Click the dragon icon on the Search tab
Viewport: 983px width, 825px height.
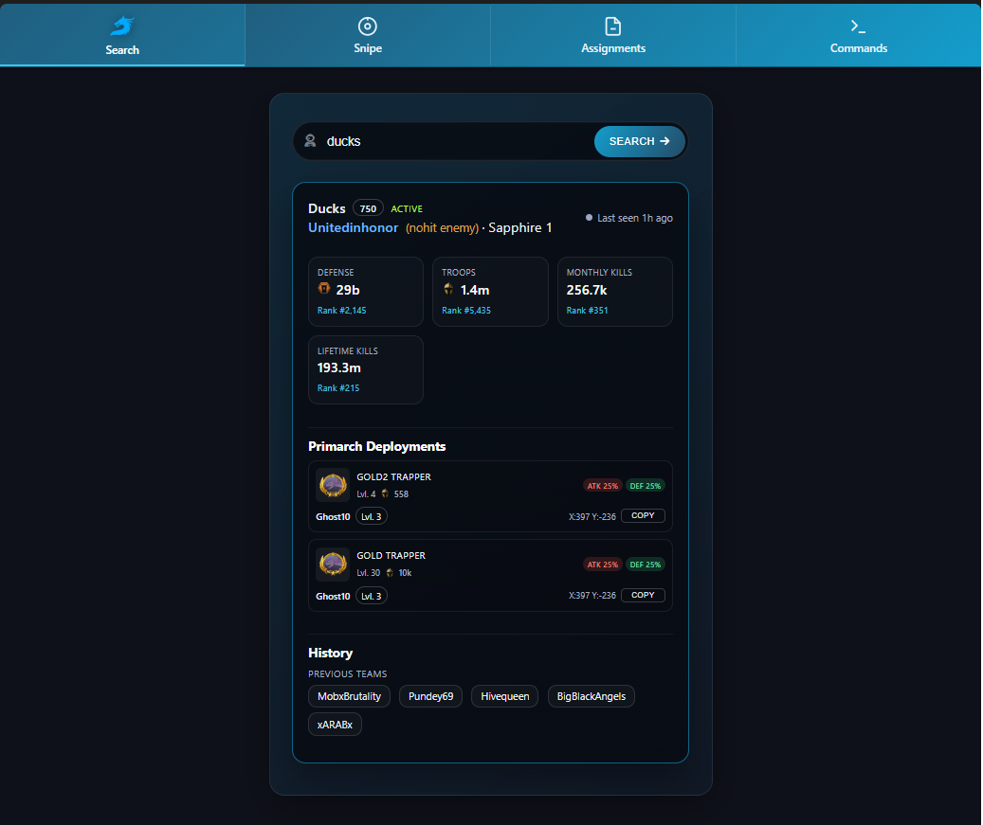tap(122, 26)
